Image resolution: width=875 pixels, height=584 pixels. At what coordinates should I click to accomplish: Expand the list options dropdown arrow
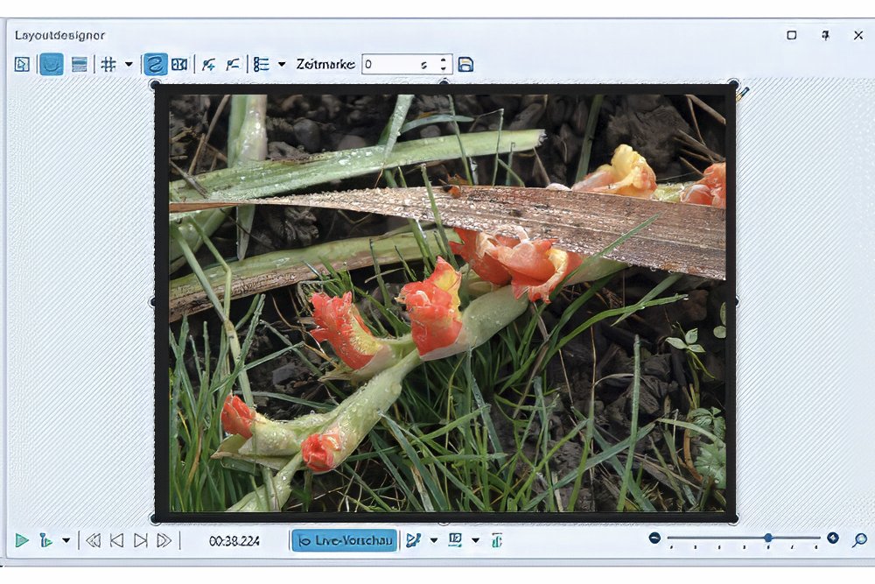coord(282,64)
